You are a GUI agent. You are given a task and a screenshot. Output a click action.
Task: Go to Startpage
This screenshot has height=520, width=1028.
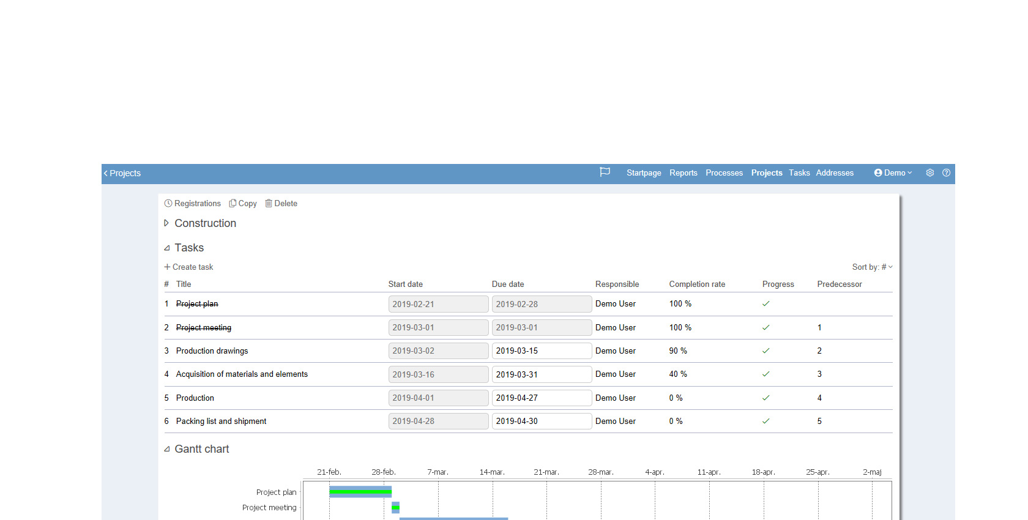pyautogui.click(x=644, y=173)
